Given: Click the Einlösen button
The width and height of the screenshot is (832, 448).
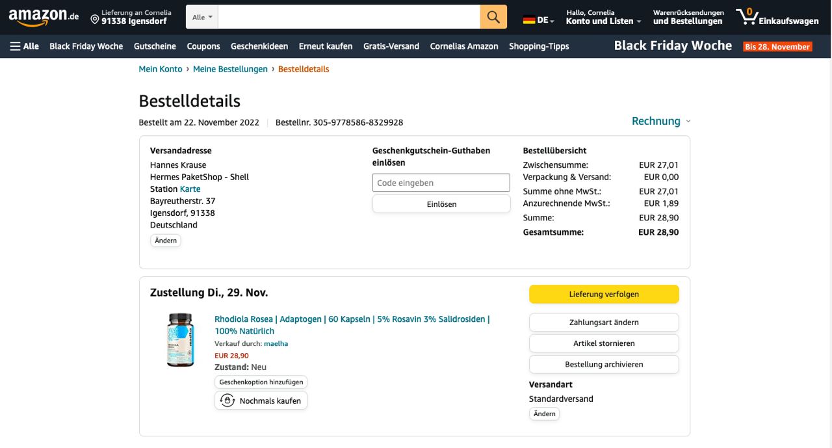Looking at the screenshot, I should coord(441,204).
